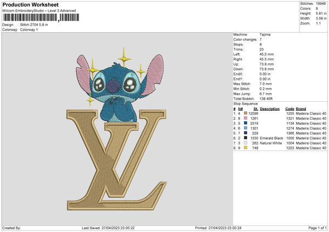Click the 'Up:' value '73.8 mm'
Image resolution: width=329 pixels, height=232 pixels.
[266, 64]
